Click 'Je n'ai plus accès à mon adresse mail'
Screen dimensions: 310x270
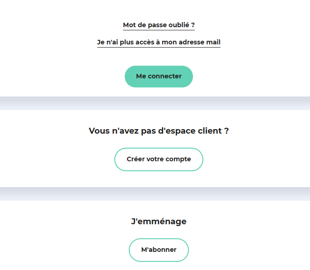click(x=159, y=42)
